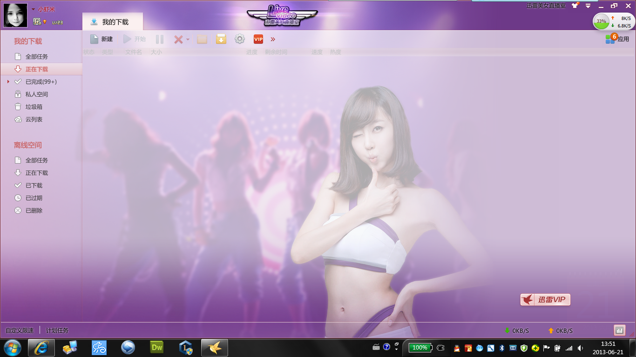Click the 自定义限速 speed limit link

click(x=20, y=331)
